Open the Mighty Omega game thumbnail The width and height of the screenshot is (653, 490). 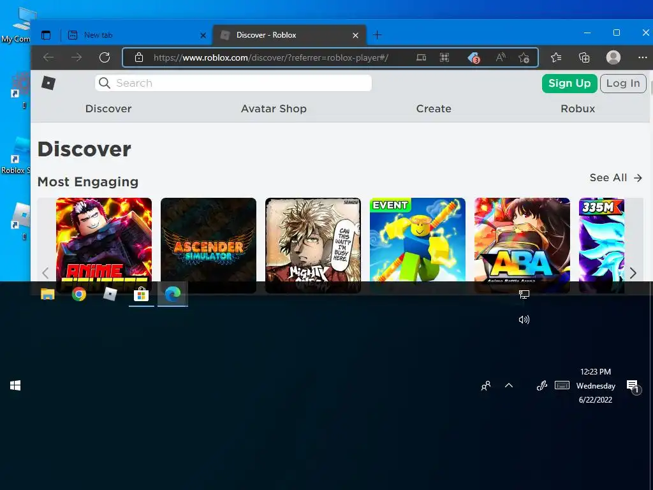click(312, 246)
